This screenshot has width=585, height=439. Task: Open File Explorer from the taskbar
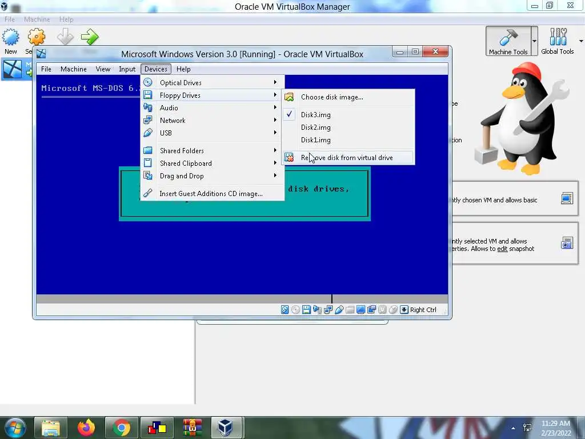51,428
